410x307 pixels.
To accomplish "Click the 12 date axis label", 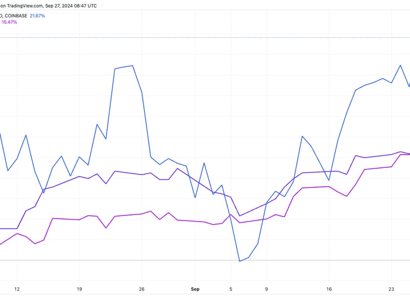I will pos(17,289).
